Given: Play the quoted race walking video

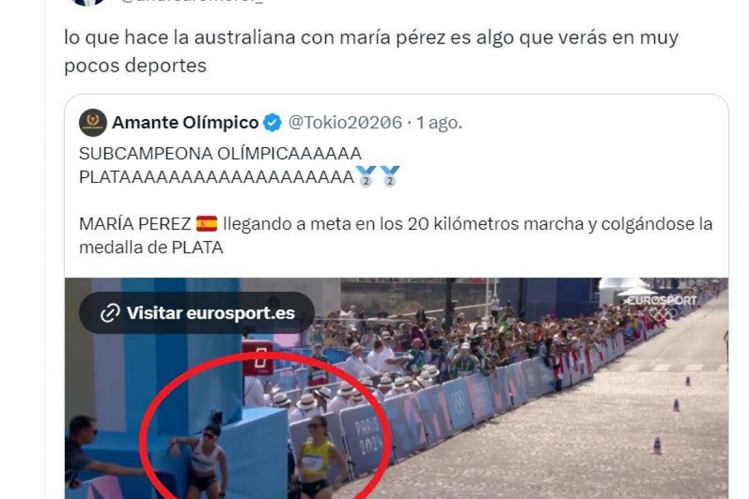Looking at the screenshot, I should pyautogui.click(x=396, y=388).
